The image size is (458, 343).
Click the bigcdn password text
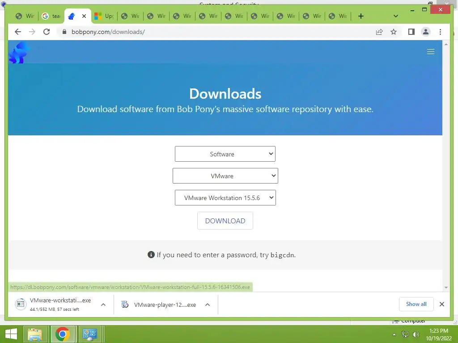click(x=282, y=255)
